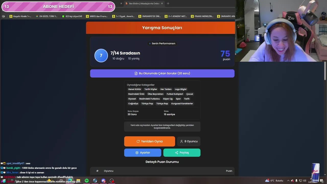Screen dimensions: 327x184
Task: Click the volume icon in system tray
Action: (x=305, y=181)
